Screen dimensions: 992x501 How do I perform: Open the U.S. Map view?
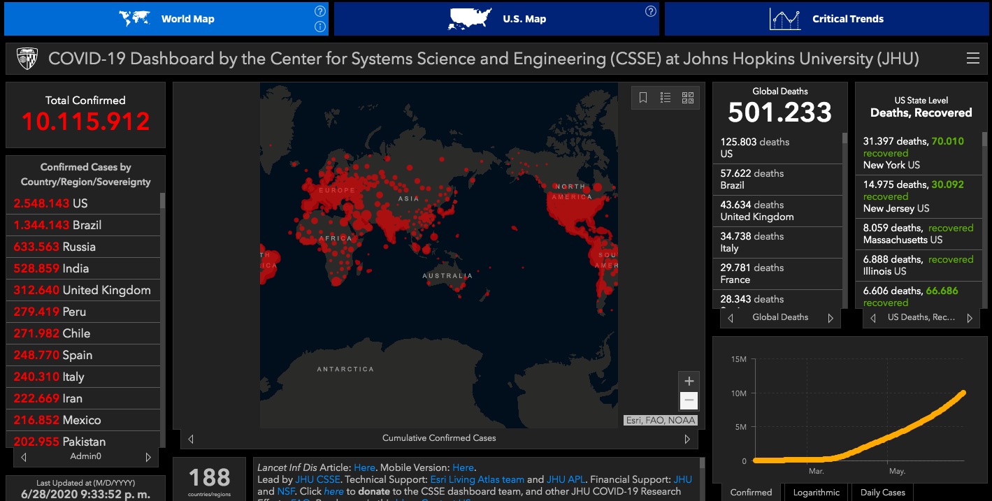(496, 19)
